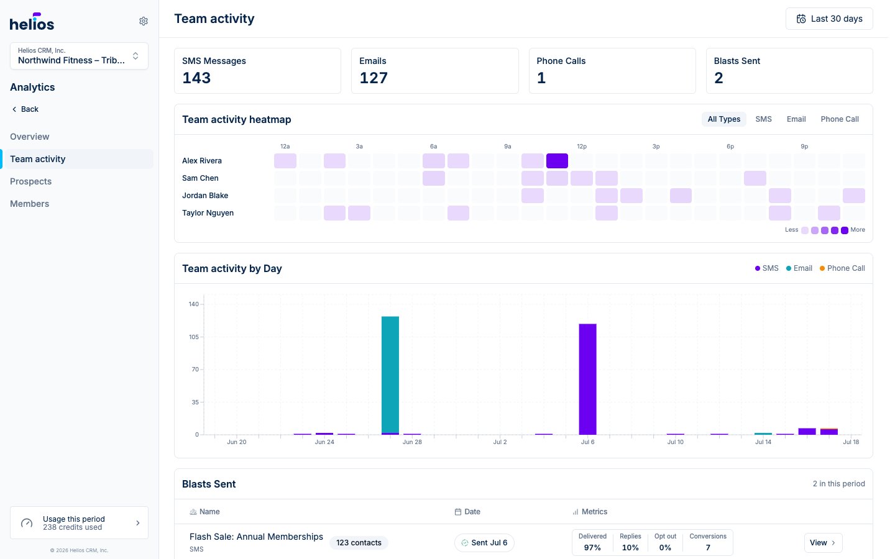This screenshot has height=559, width=895.
Task: Click the tall teal Email bar
Action: 390,375
